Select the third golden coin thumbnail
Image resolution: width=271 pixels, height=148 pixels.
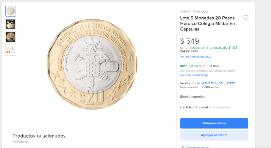[x=11, y=37]
